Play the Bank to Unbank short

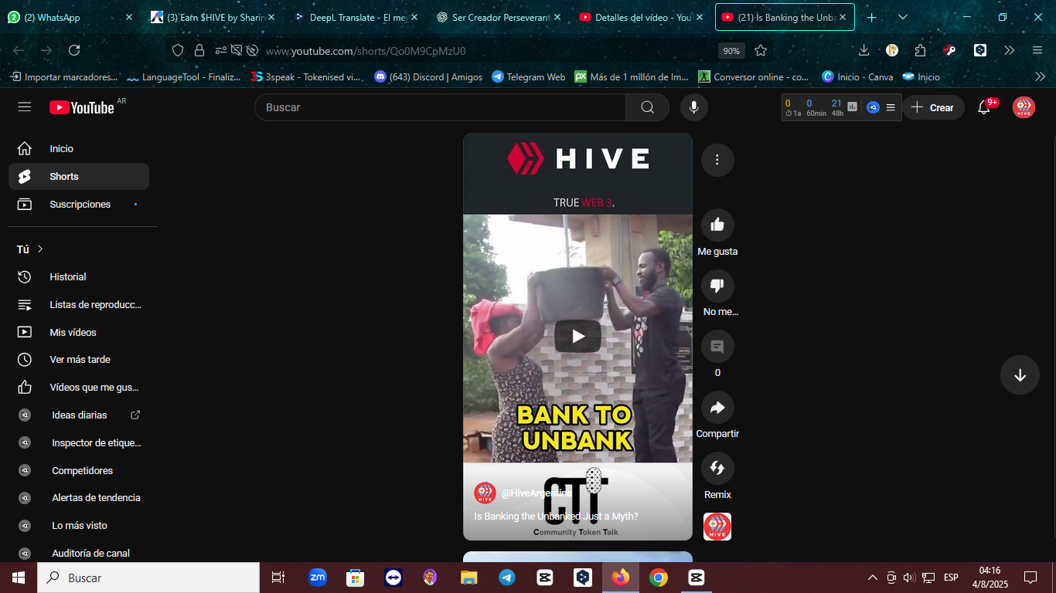[577, 336]
